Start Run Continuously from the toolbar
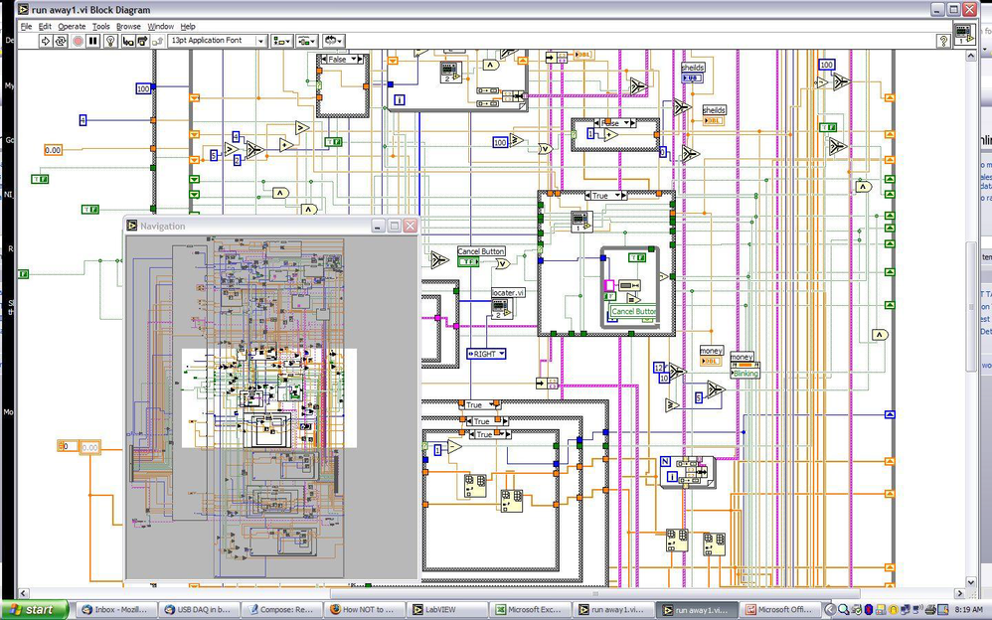Screen dimensions: 992x620 point(62,41)
